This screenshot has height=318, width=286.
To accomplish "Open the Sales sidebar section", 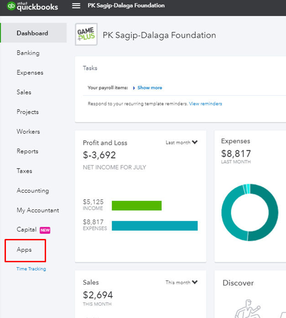I will pyautogui.click(x=24, y=92).
